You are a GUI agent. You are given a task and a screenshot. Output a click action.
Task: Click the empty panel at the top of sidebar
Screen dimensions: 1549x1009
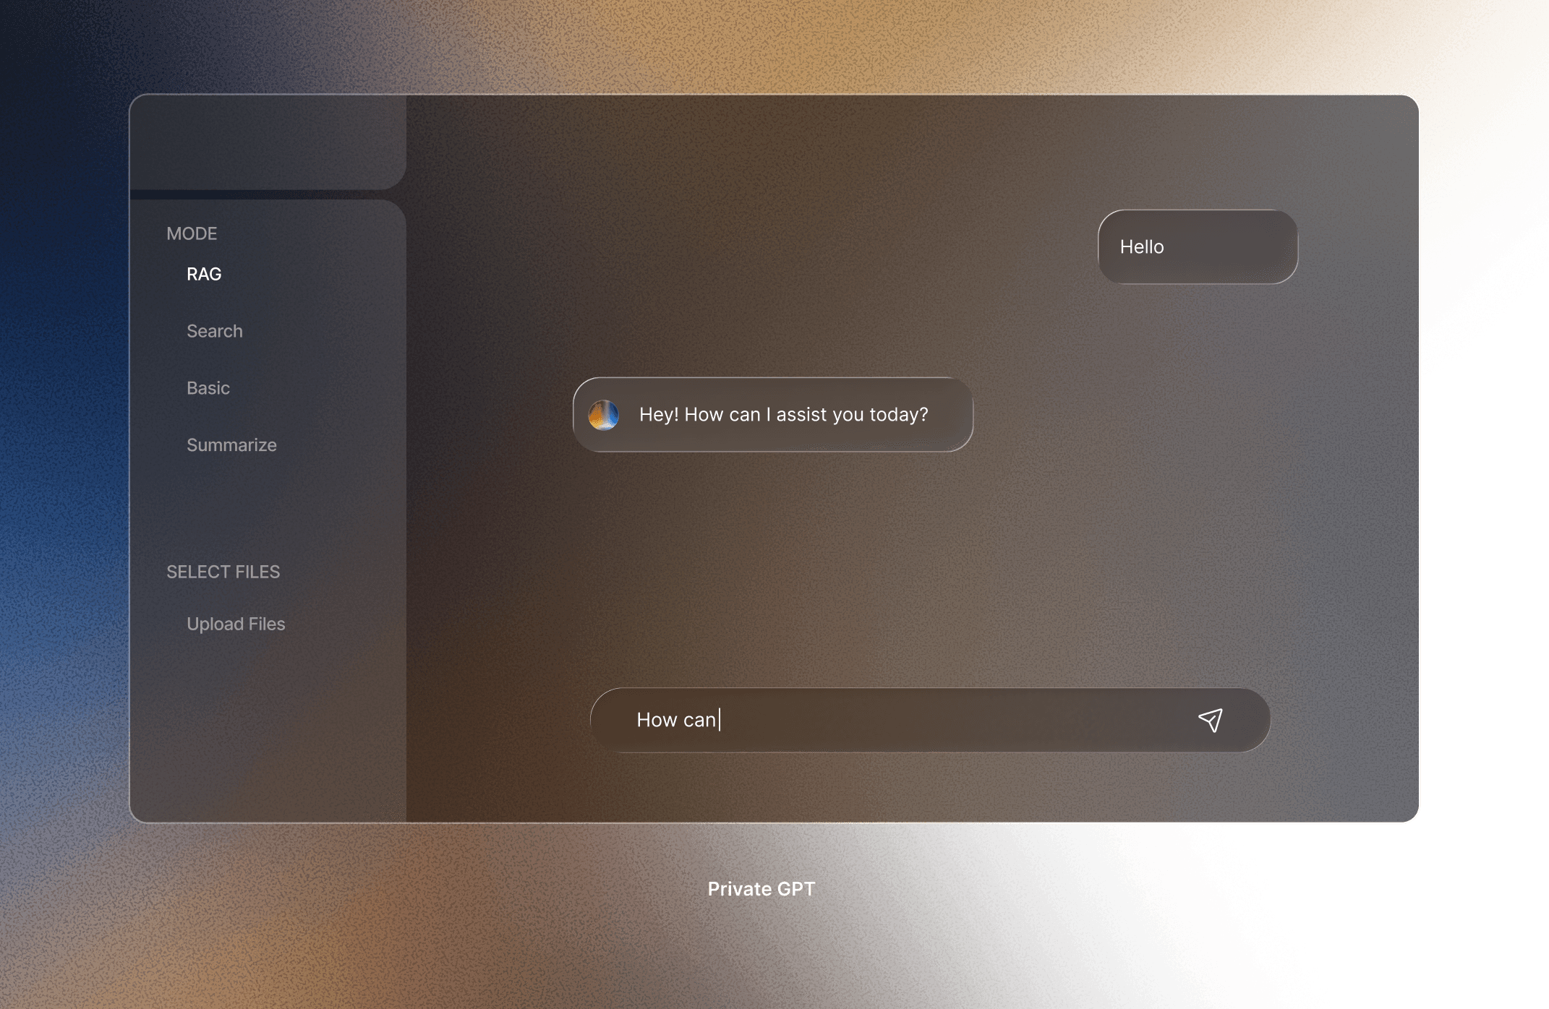(x=268, y=141)
